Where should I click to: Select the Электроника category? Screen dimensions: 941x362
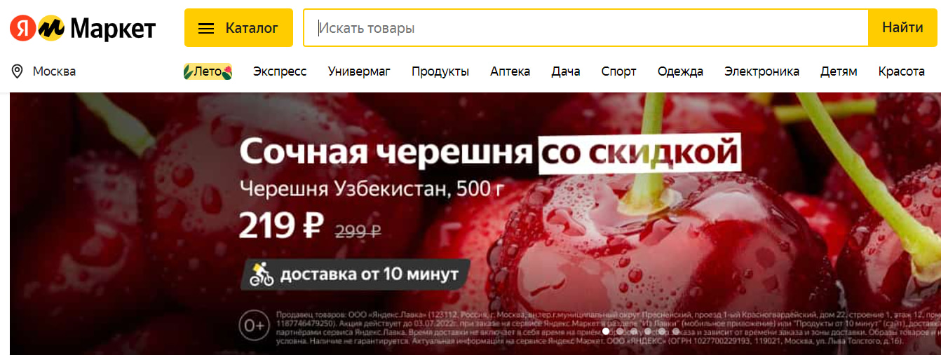(x=761, y=71)
